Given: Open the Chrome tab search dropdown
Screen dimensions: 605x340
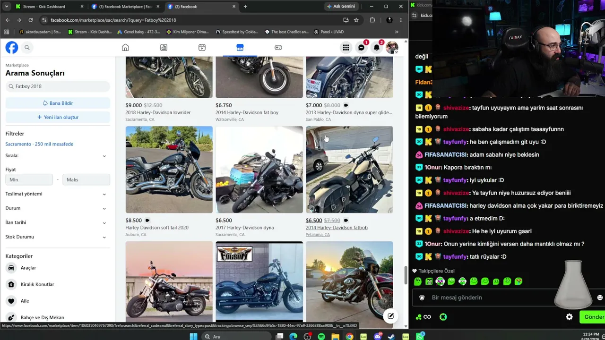Looking at the screenshot, I should [x=6, y=7].
